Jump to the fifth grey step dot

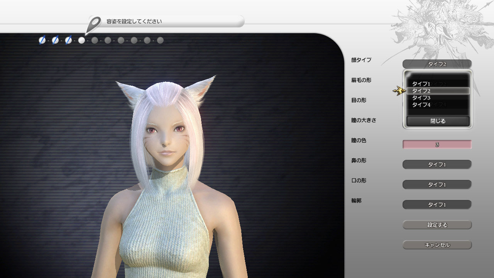(95, 40)
